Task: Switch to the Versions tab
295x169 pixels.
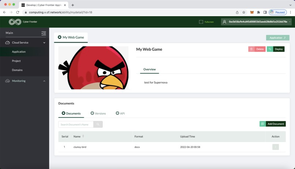Action: (x=98, y=113)
